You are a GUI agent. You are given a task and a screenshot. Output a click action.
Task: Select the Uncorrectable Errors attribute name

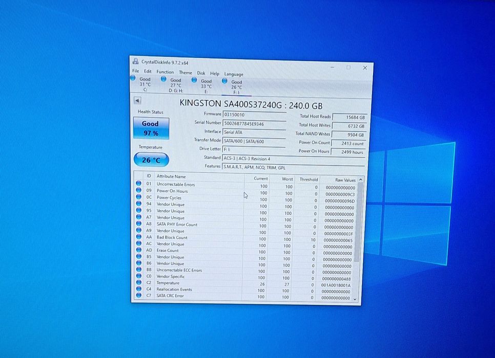[x=176, y=184]
